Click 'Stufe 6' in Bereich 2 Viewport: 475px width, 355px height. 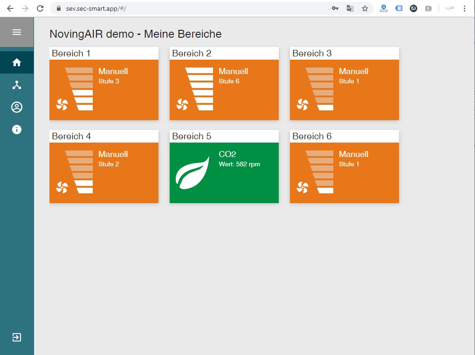229,81
